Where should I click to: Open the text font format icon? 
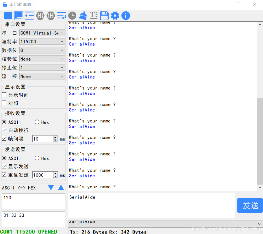click(x=94, y=16)
